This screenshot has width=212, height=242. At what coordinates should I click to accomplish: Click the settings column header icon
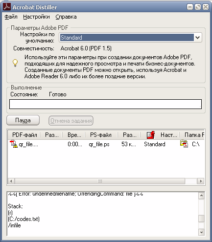click(150, 135)
